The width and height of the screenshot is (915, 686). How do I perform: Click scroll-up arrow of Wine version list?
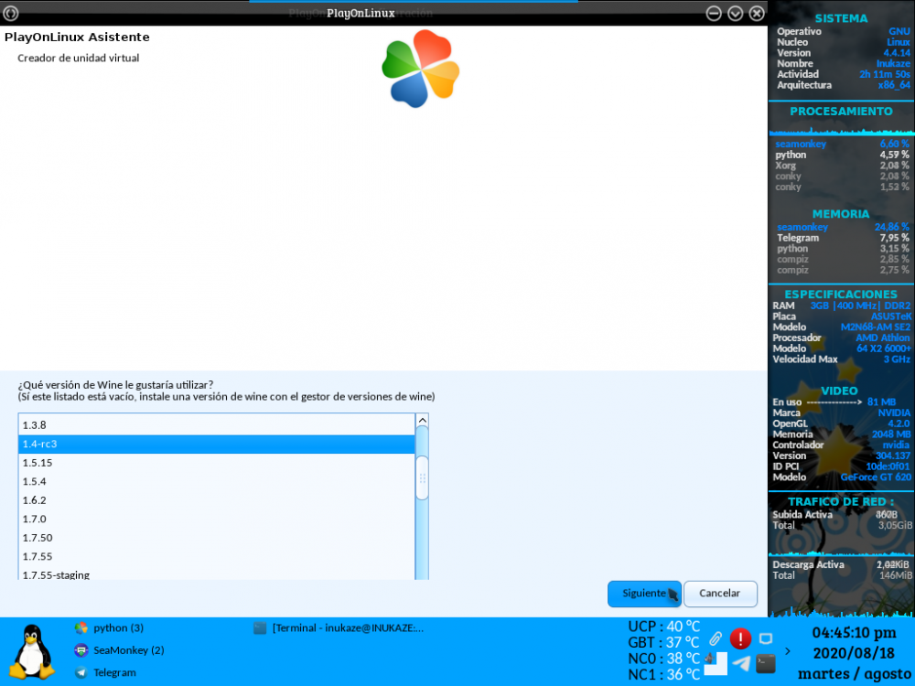point(422,421)
